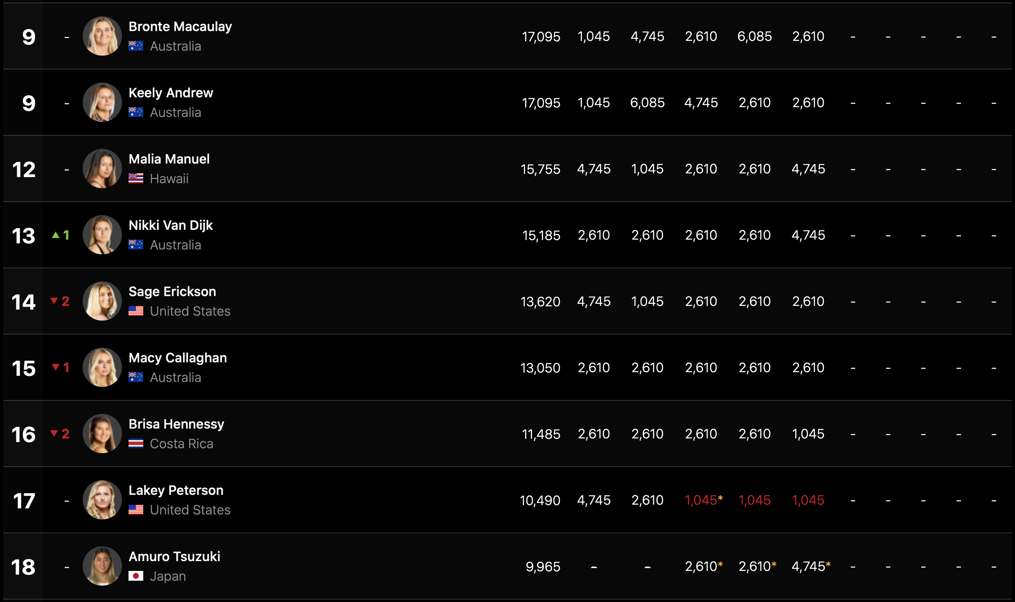The image size is (1015, 602).
Task: Click Bronte Macaulay's athlete photo
Action: click(x=102, y=36)
